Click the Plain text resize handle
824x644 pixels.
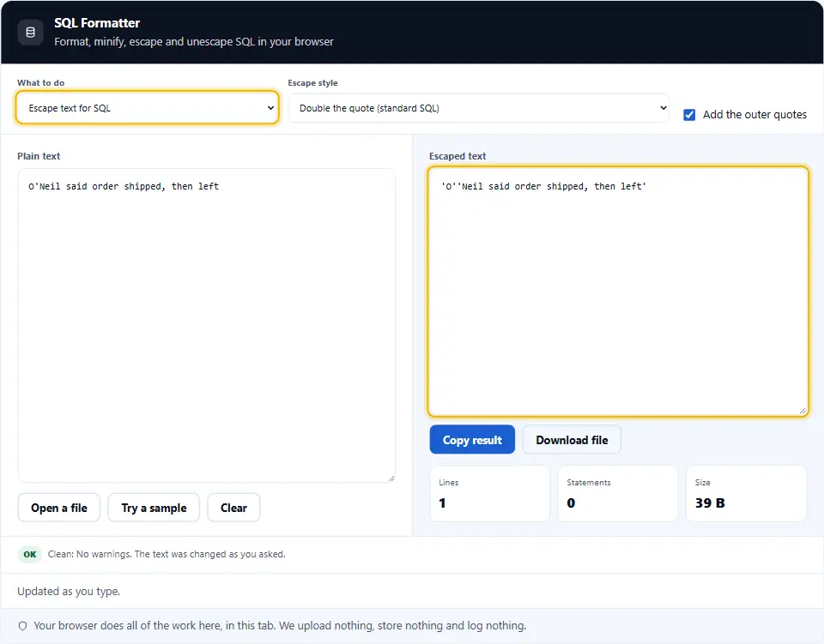(x=391, y=478)
